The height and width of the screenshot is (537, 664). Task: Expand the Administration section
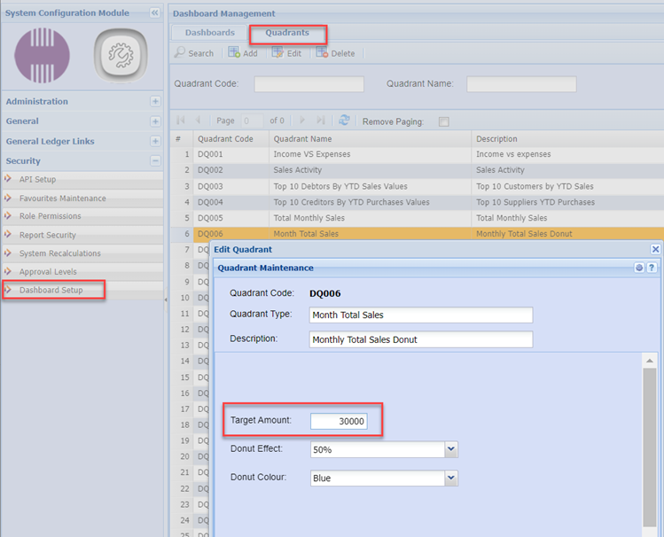click(155, 102)
